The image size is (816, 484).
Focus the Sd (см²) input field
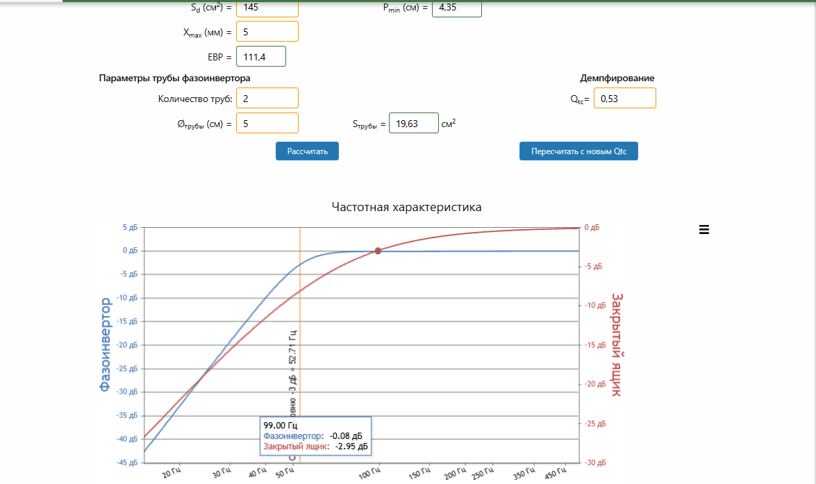tap(267, 8)
